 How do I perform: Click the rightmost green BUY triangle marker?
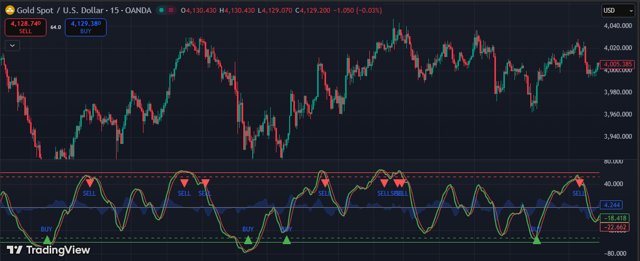pos(537,240)
